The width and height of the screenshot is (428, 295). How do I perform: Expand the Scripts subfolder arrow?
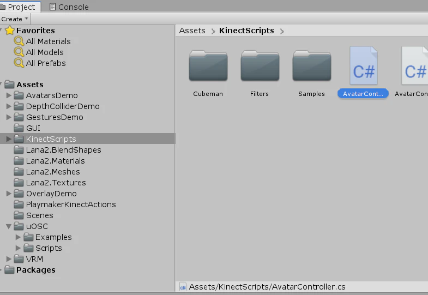[x=18, y=248]
